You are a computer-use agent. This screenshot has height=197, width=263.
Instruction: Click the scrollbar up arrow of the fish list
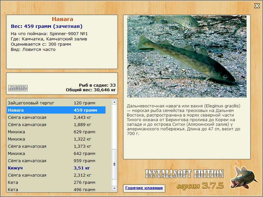point(114,102)
